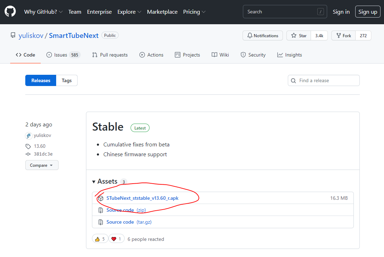384x257 pixels.
Task: Open the 13.60 tag link
Action: (x=40, y=146)
